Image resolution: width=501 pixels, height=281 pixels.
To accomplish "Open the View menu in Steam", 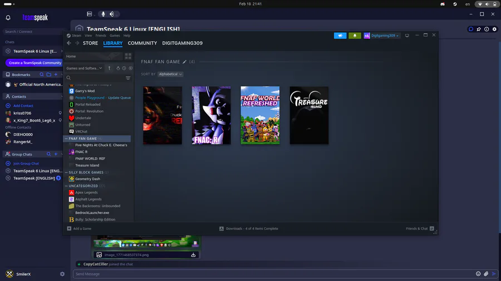I will pos(88,36).
